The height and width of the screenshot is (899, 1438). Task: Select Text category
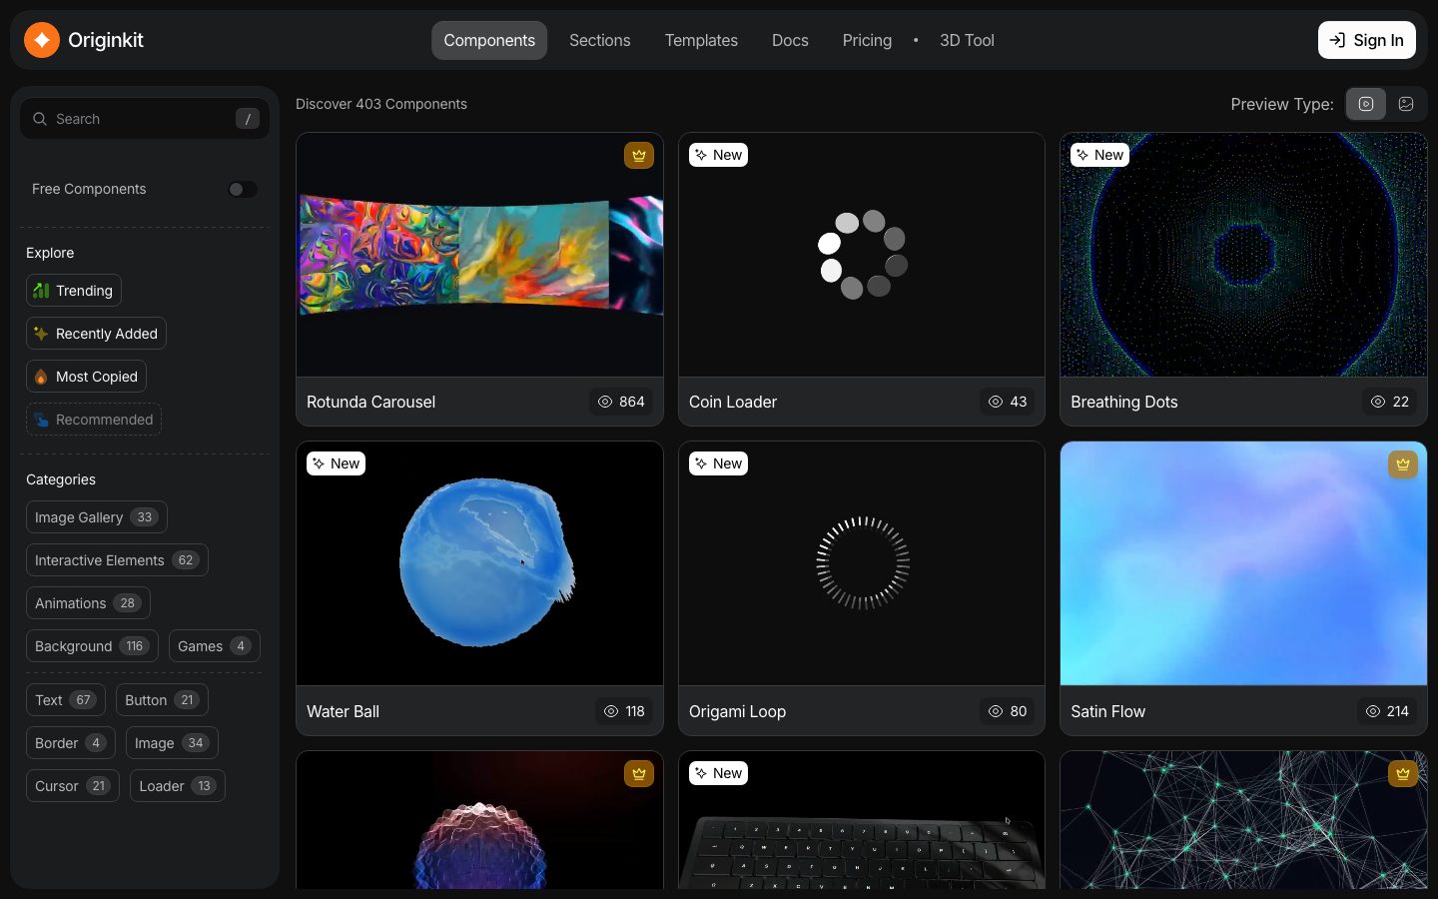(x=66, y=700)
